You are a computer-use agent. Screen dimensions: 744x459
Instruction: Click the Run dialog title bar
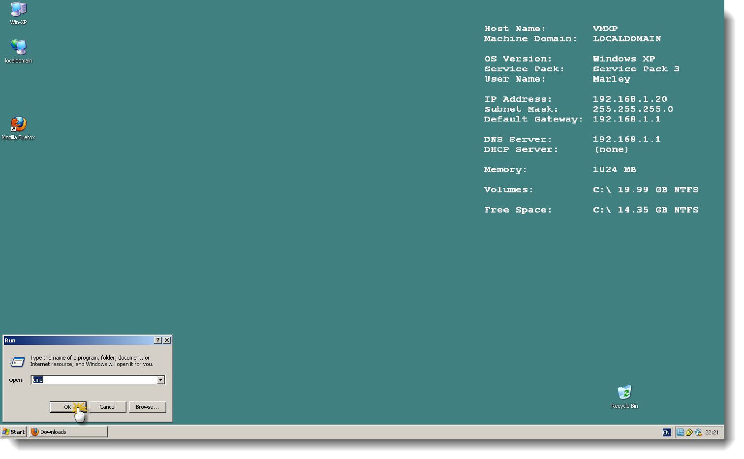(x=74, y=340)
